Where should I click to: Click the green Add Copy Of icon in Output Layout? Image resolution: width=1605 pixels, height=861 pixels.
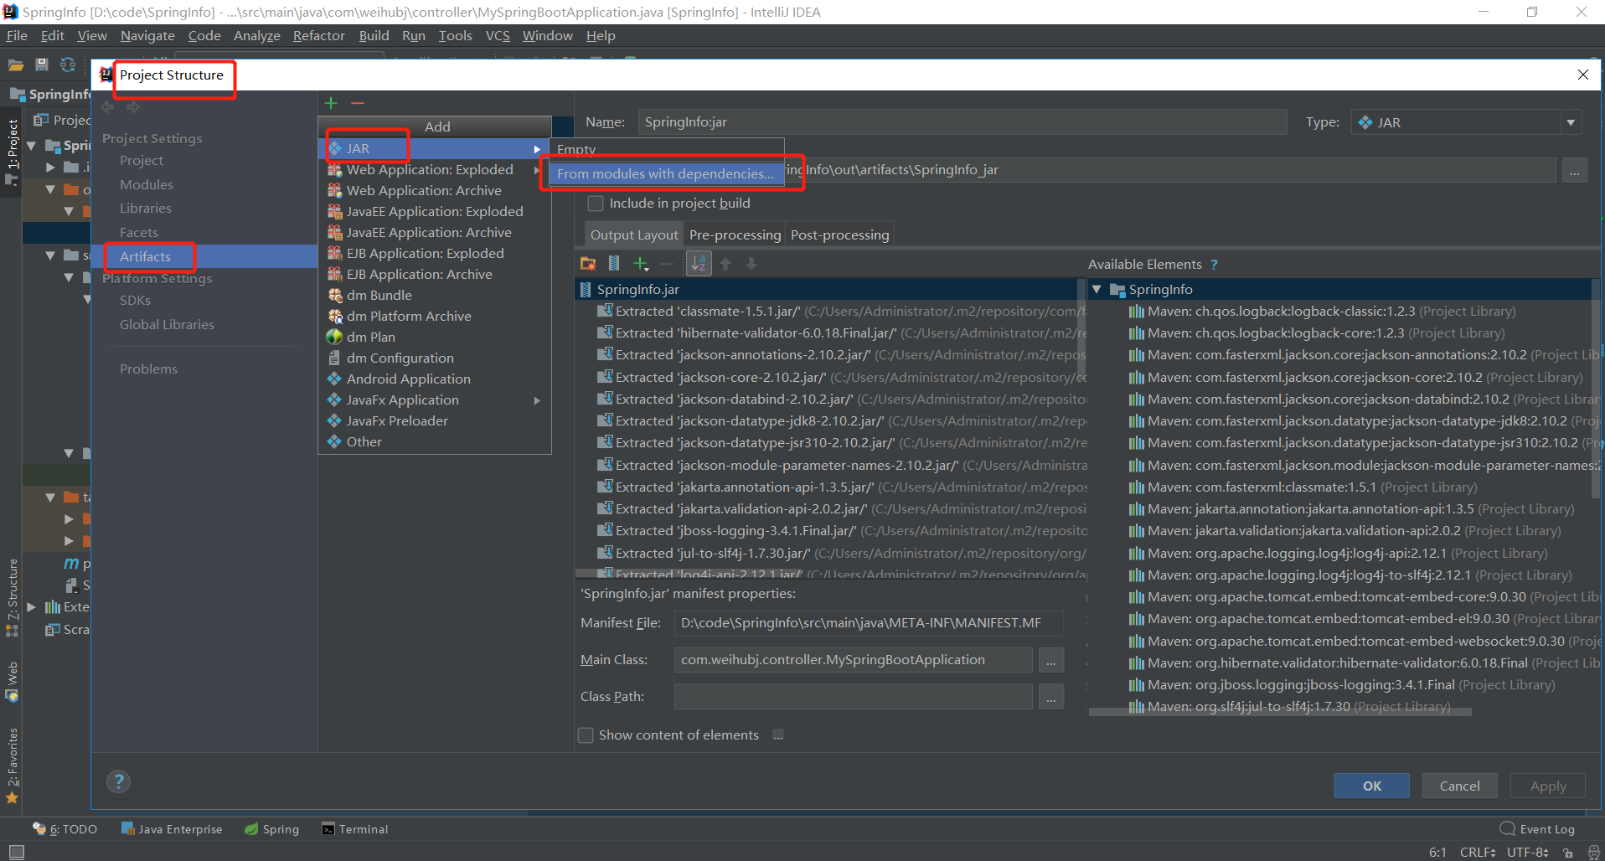[641, 264]
